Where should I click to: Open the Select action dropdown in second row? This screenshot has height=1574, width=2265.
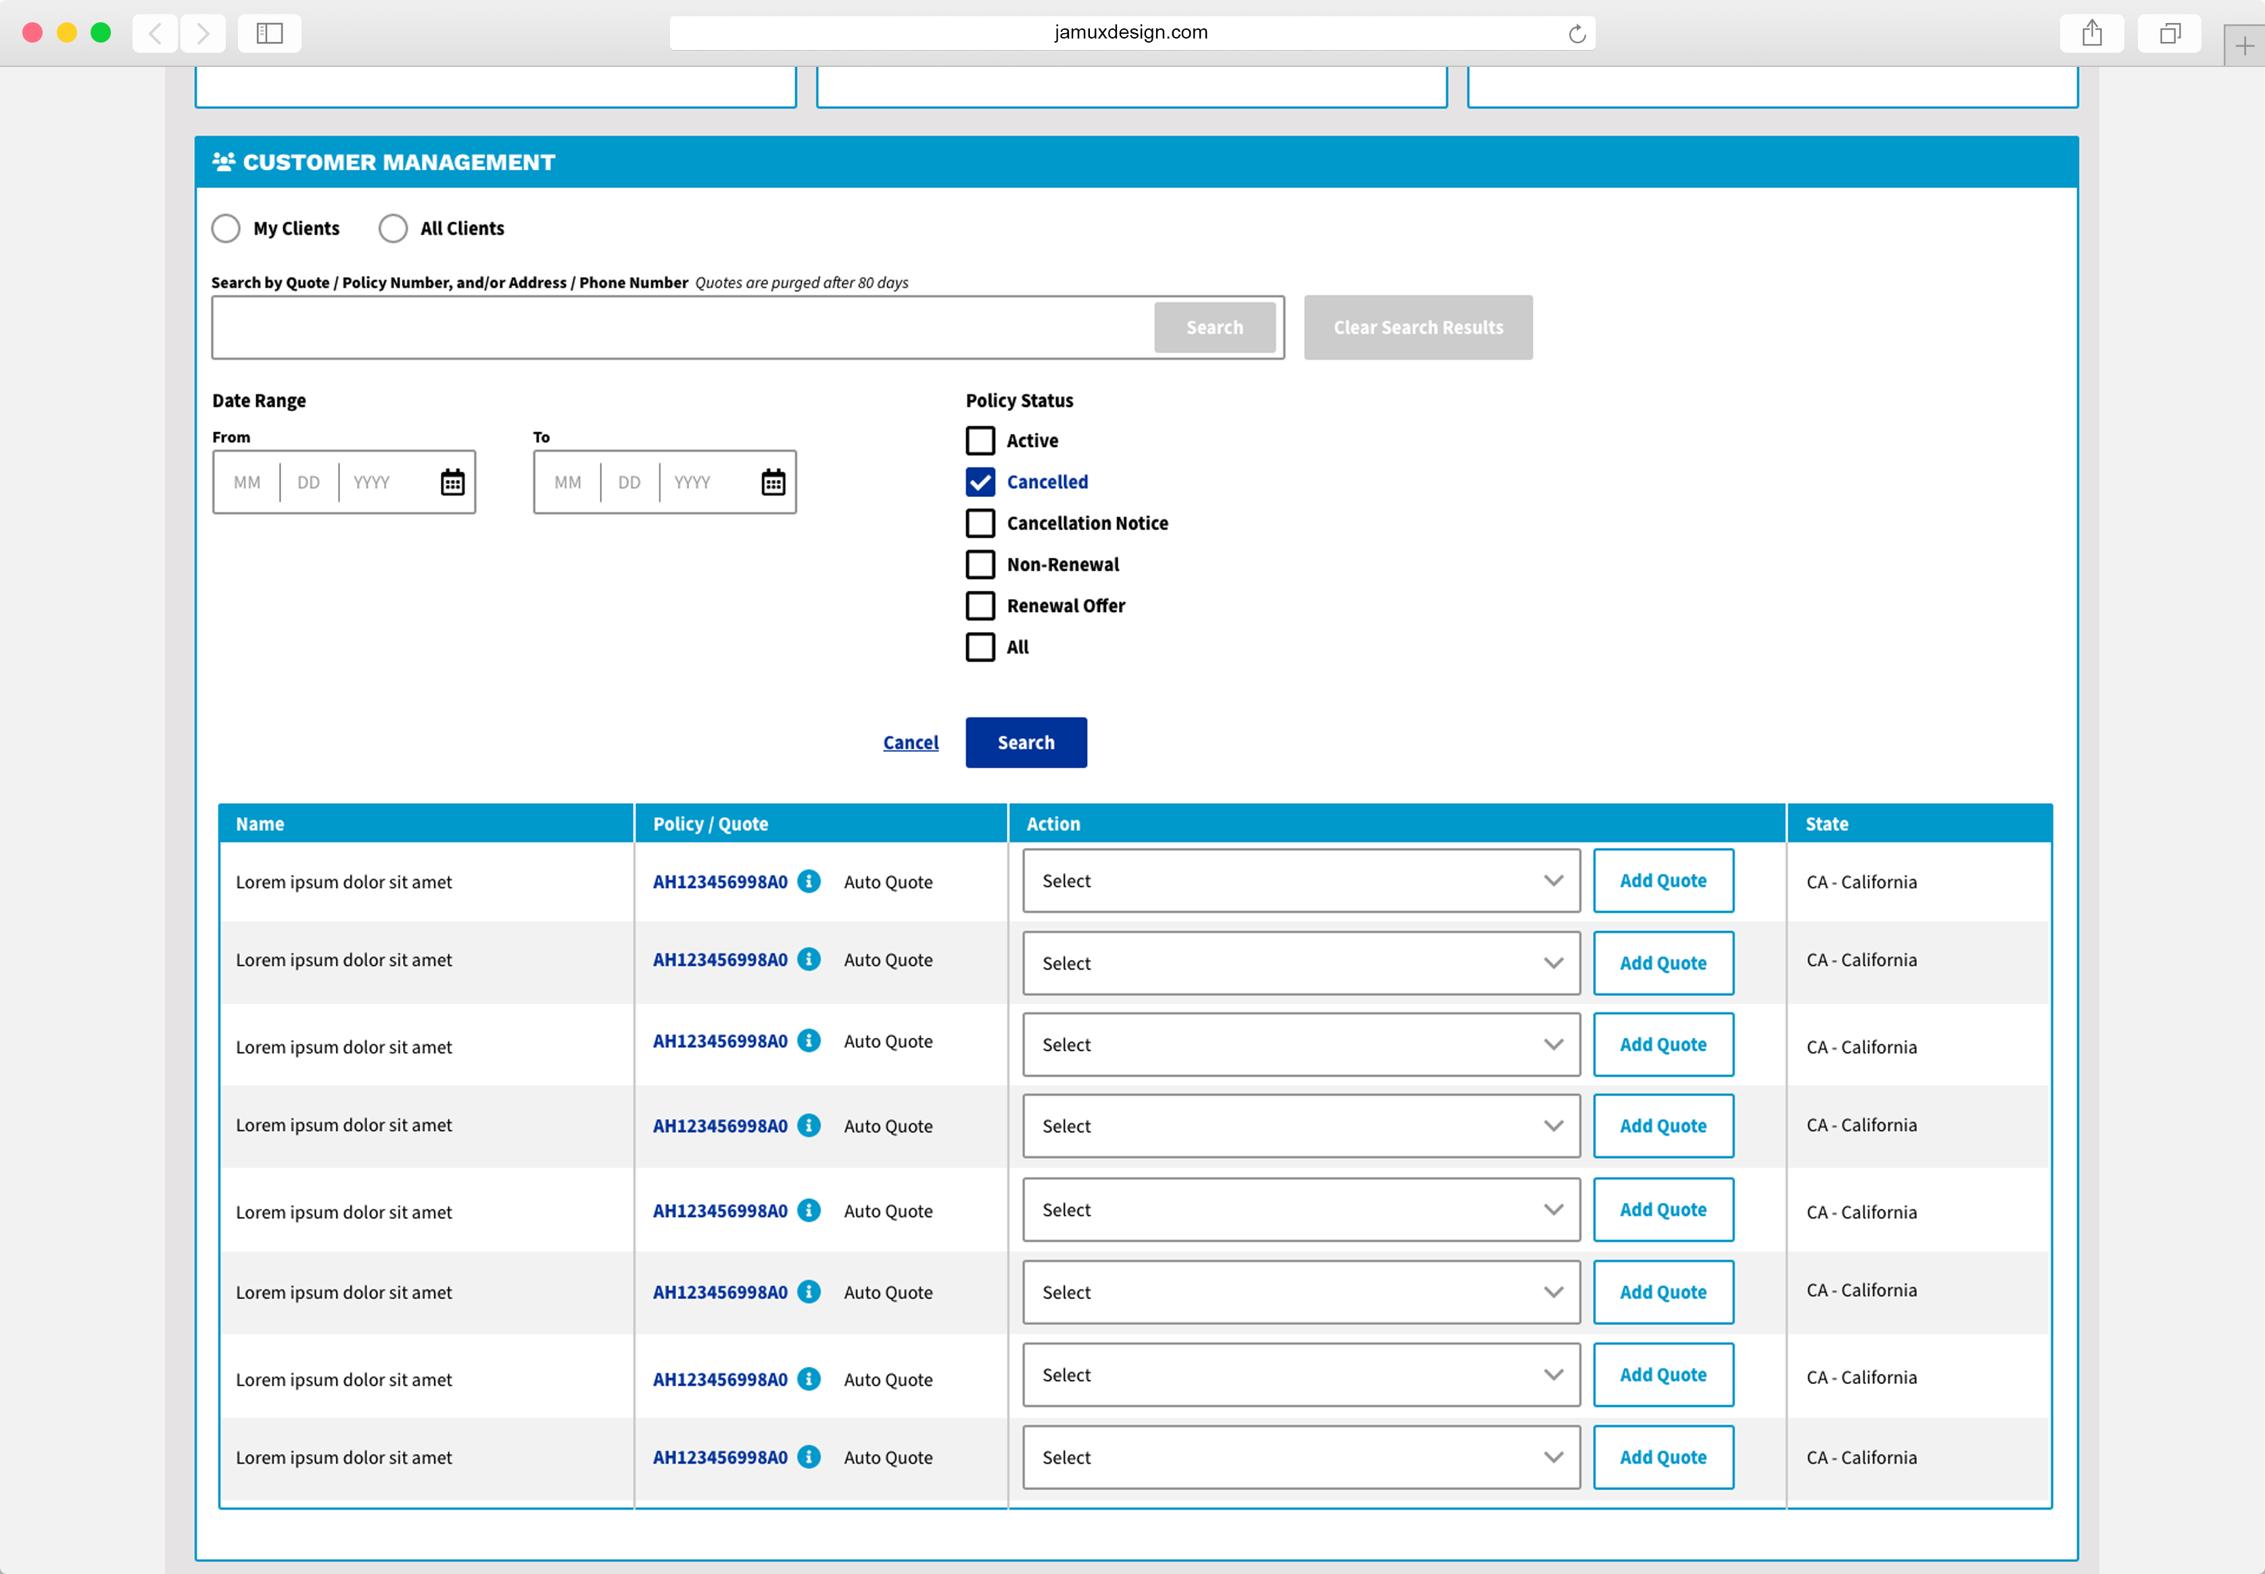pos(1301,963)
